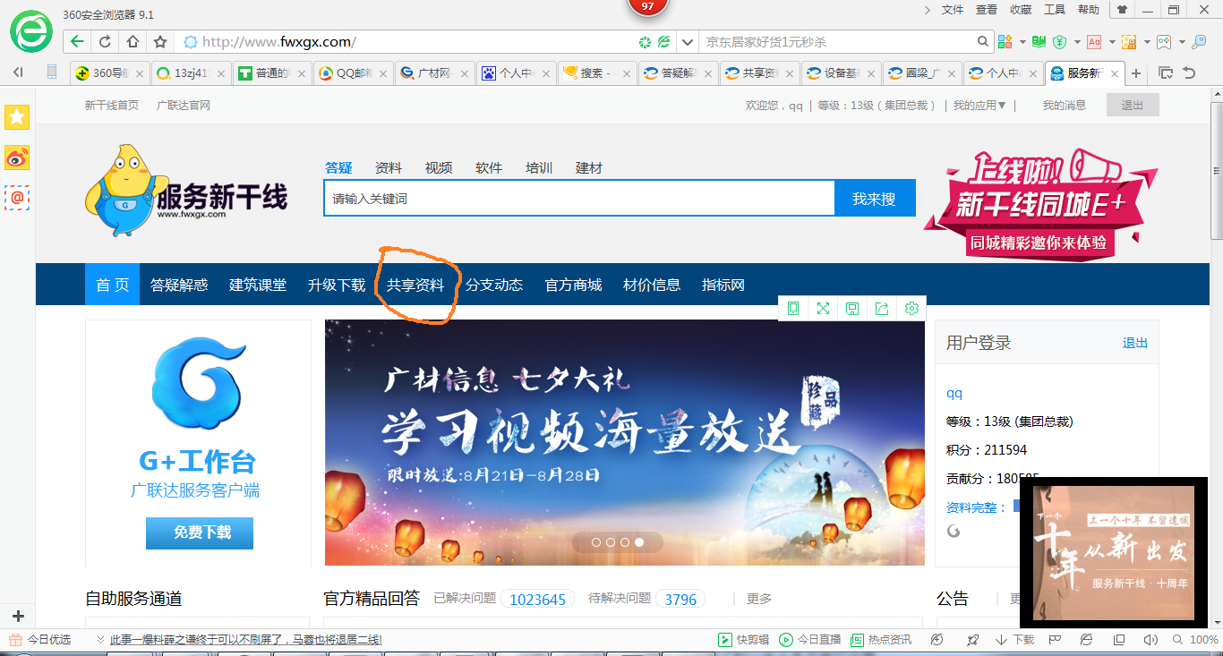Screen dimensions: 1223x656
Task: Open the address bar dropdown arrow
Action: click(687, 41)
